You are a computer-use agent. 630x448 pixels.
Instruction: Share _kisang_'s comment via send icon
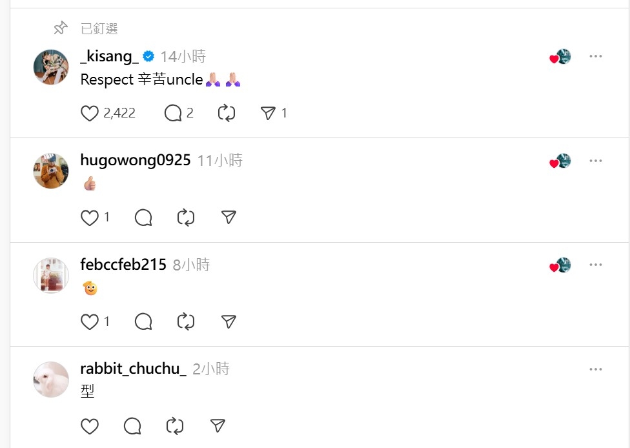pyautogui.click(x=268, y=114)
